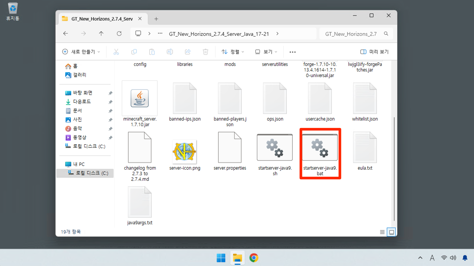The height and width of the screenshot is (266, 474).
Task: Select forge-1.7.10-10.13.4.1614 universal jar
Action: pyautogui.click(x=320, y=70)
